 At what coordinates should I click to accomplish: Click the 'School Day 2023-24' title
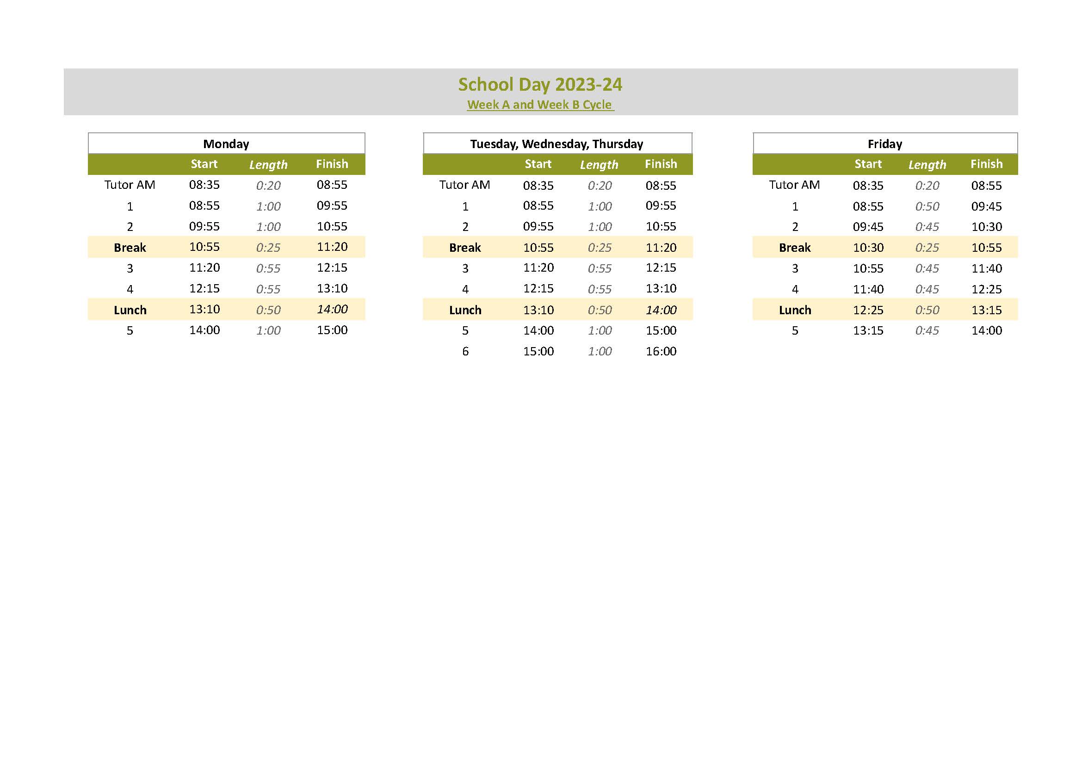click(x=540, y=84)
